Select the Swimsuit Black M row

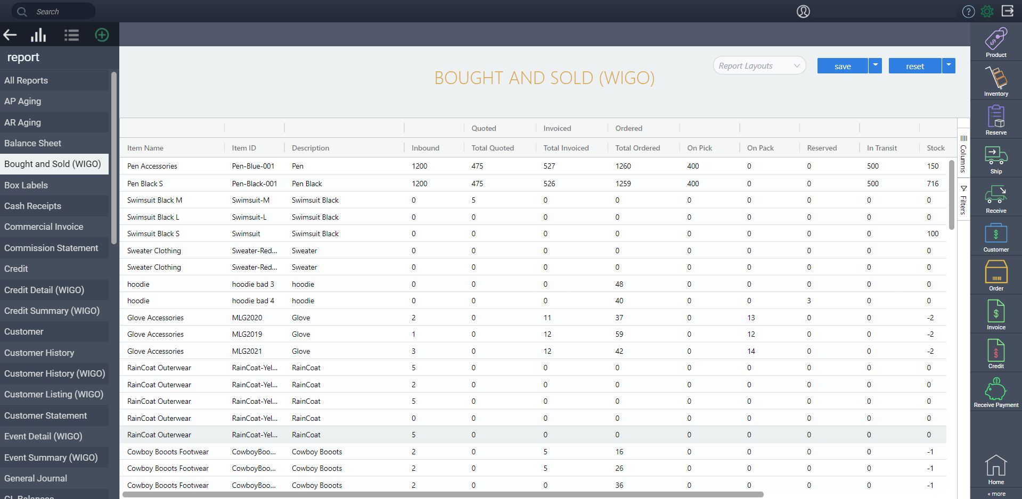[x=533, y=200]
